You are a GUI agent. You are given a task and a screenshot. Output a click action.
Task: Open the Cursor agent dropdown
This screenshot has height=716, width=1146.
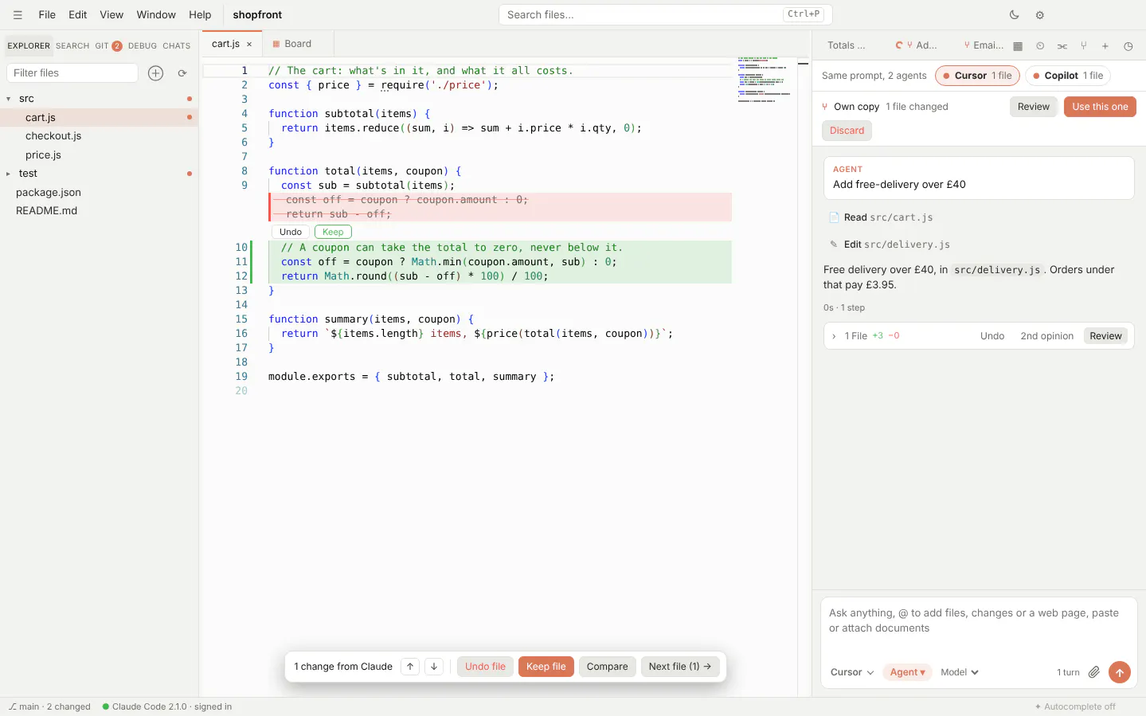click(852, 672)
